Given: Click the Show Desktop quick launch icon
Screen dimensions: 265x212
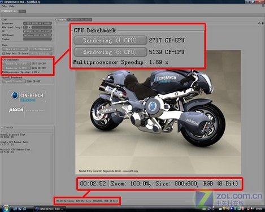Looking at the screenshot, I should [15, 209].
